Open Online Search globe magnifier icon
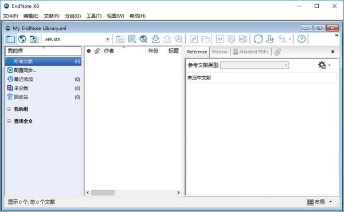344x212 pixels. (x=143, y=39)
